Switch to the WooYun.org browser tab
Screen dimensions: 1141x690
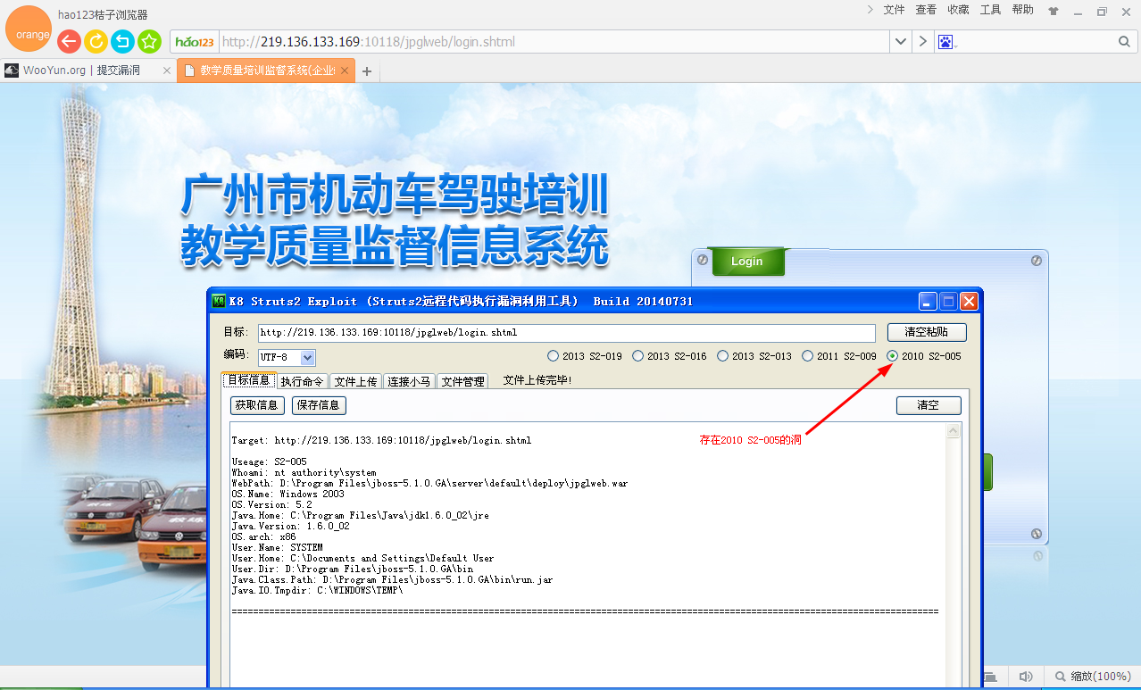[87, 71]
